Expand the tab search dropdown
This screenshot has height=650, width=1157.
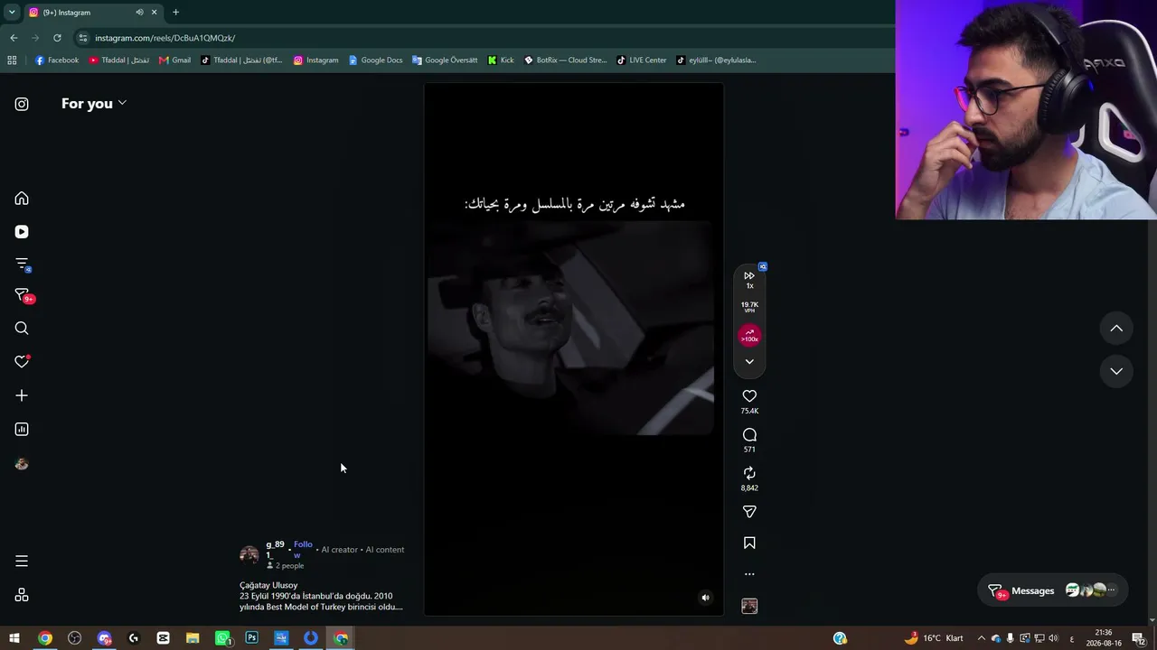(x=12, y=13)
